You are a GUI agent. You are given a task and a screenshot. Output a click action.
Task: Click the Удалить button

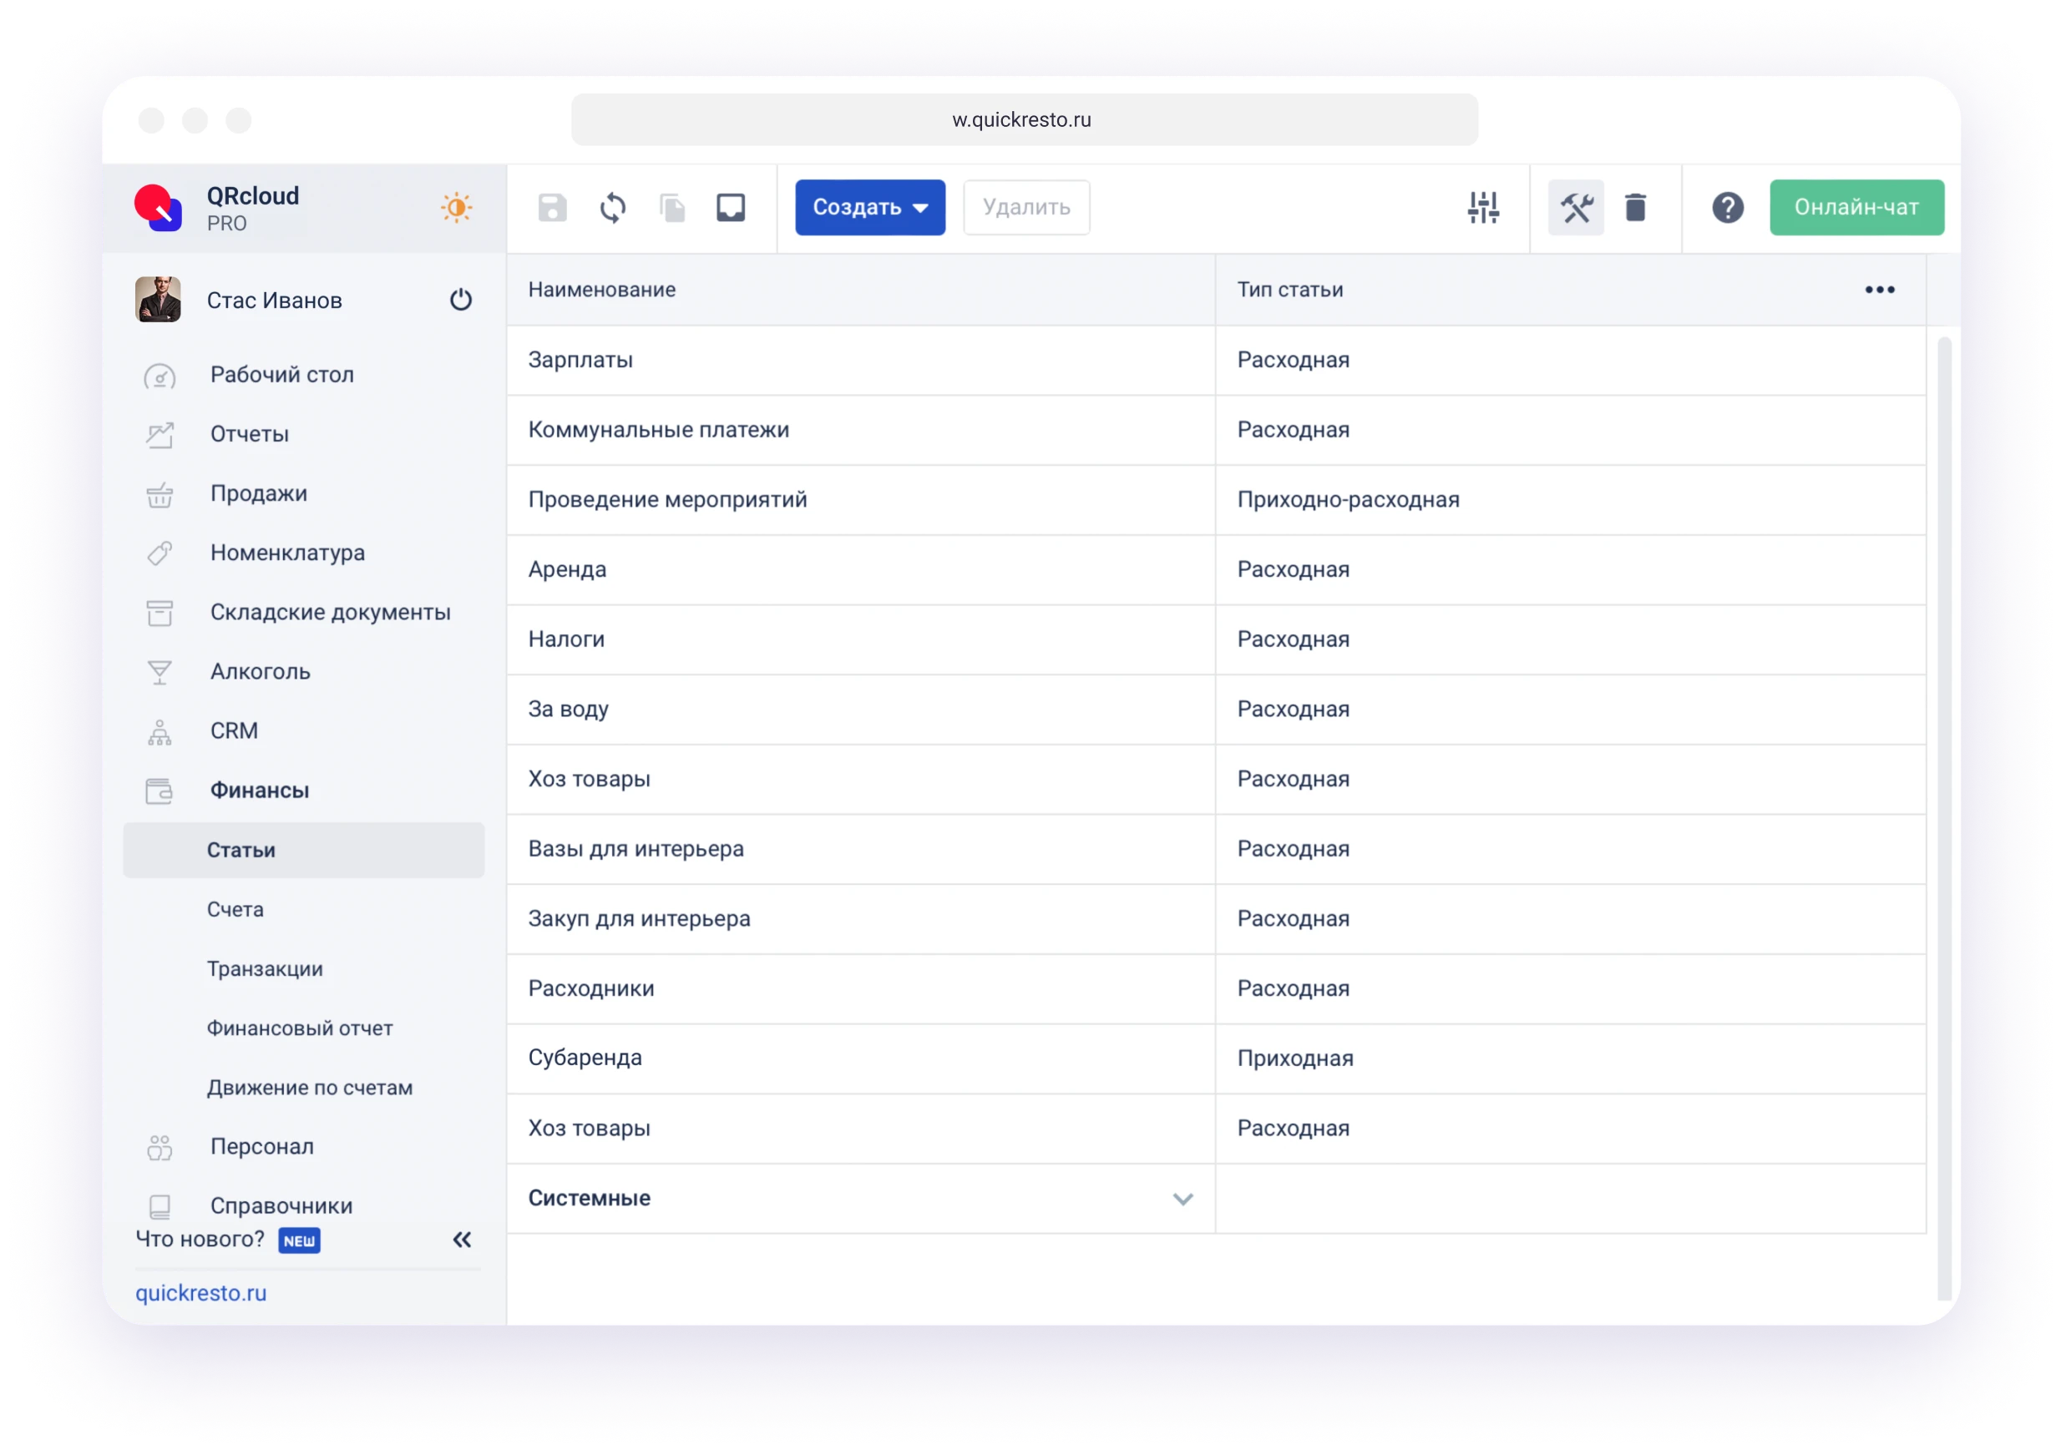(1026, 205)
